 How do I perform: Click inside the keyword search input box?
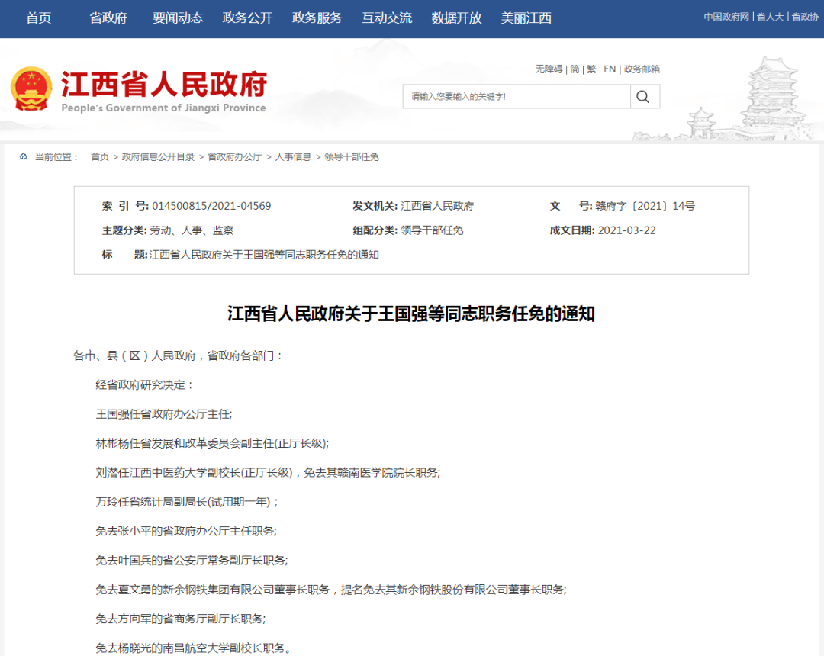coord(517,96)
